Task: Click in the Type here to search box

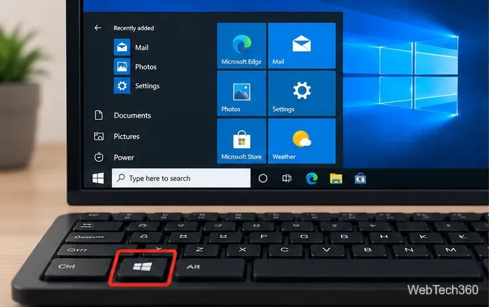Action: coord(181,178)
